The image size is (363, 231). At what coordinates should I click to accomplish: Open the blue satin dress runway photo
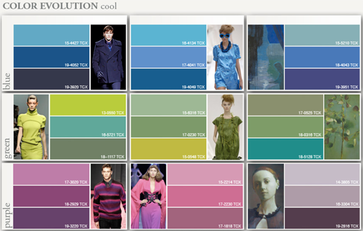click(225, 57)
